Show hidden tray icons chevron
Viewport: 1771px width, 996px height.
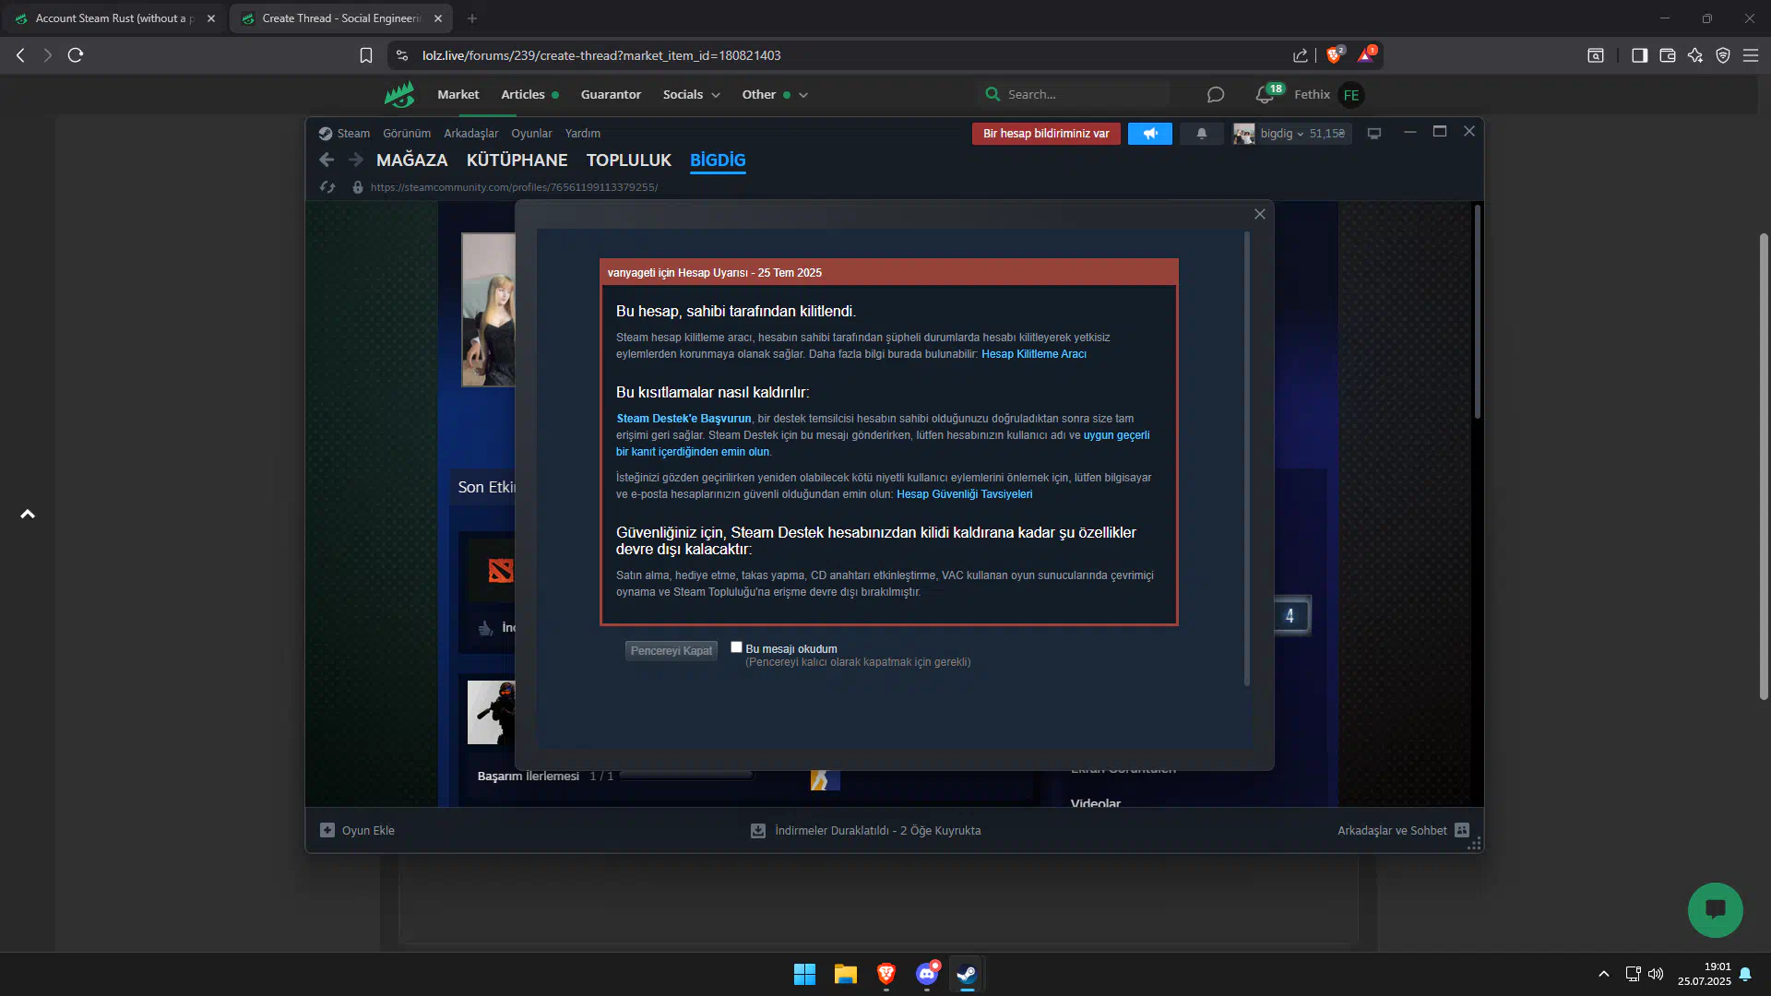[x=1604, y=974]
